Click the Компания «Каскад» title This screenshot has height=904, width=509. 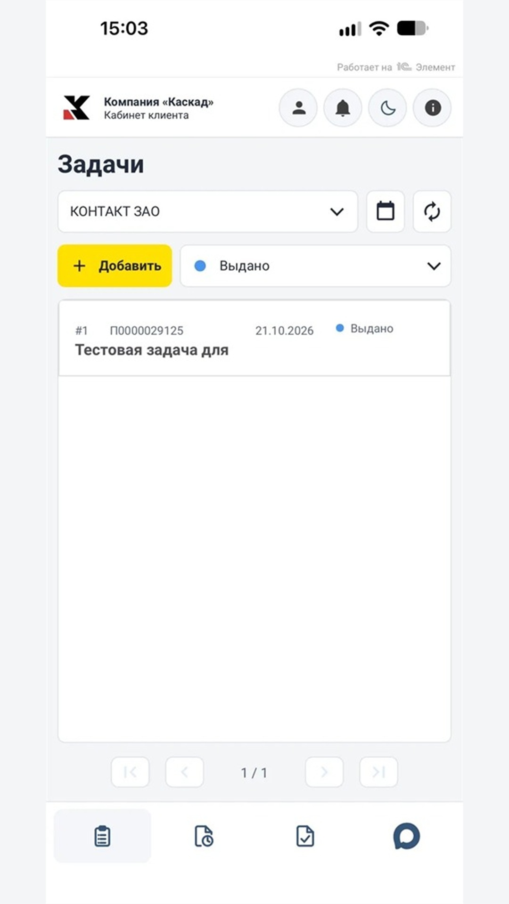(x=158, y=102)
